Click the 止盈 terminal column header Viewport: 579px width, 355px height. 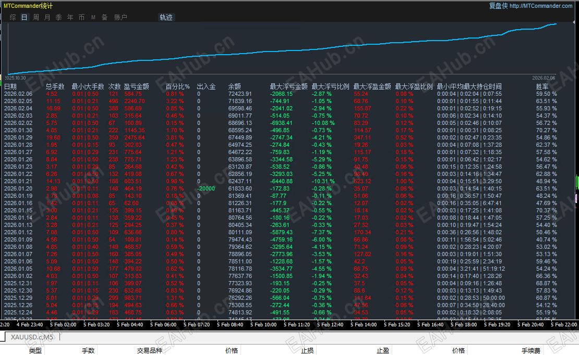click(x=383, y=351)
